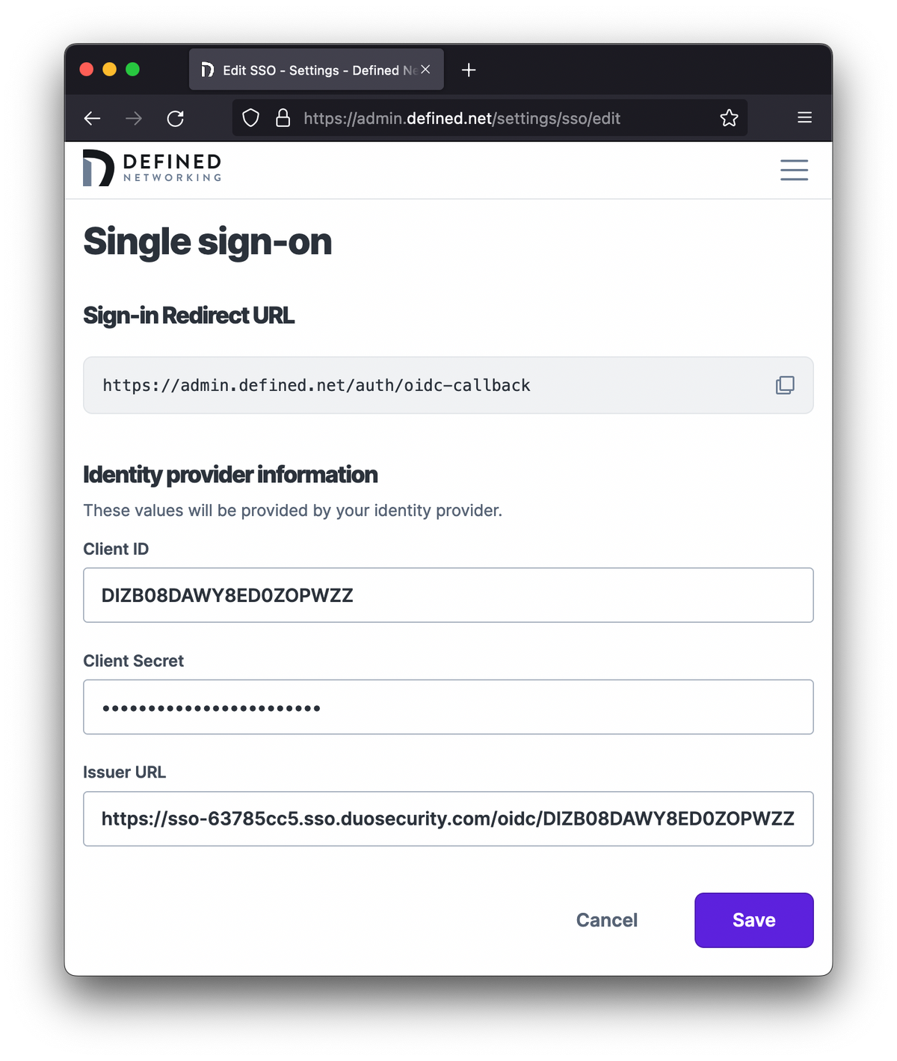Reload the current page
The height and width of the screenshot is (1061, 897).
[x=176, y=118]
